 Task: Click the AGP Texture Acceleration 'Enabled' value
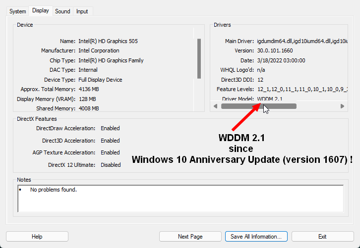coord(110,152)
